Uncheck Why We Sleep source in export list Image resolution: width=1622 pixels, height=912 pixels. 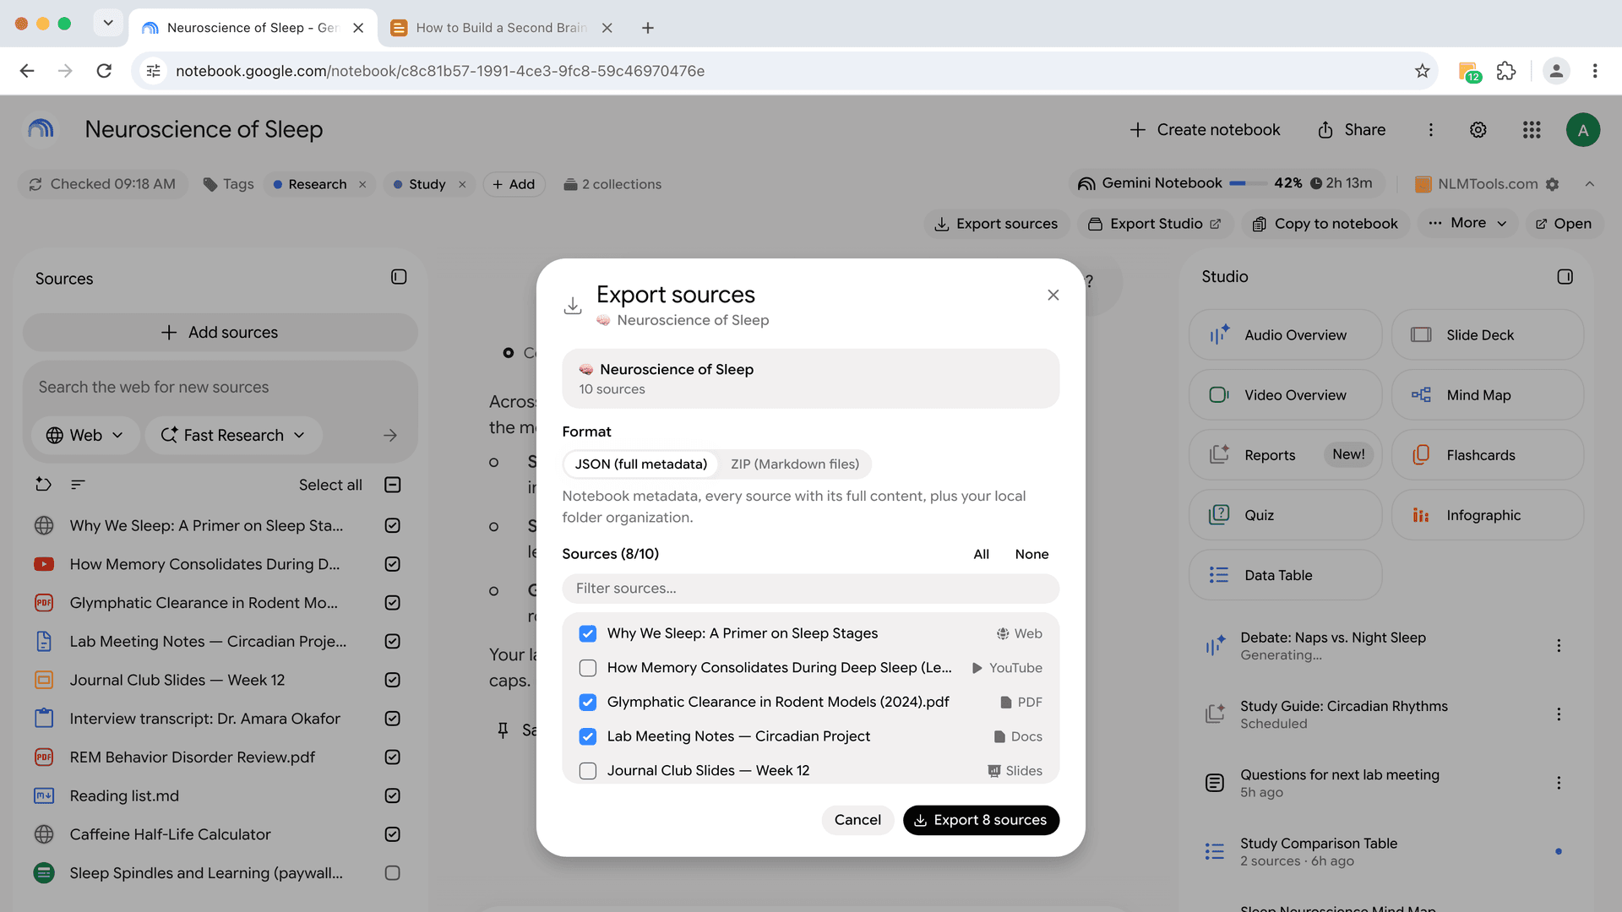tap(588, 633)
